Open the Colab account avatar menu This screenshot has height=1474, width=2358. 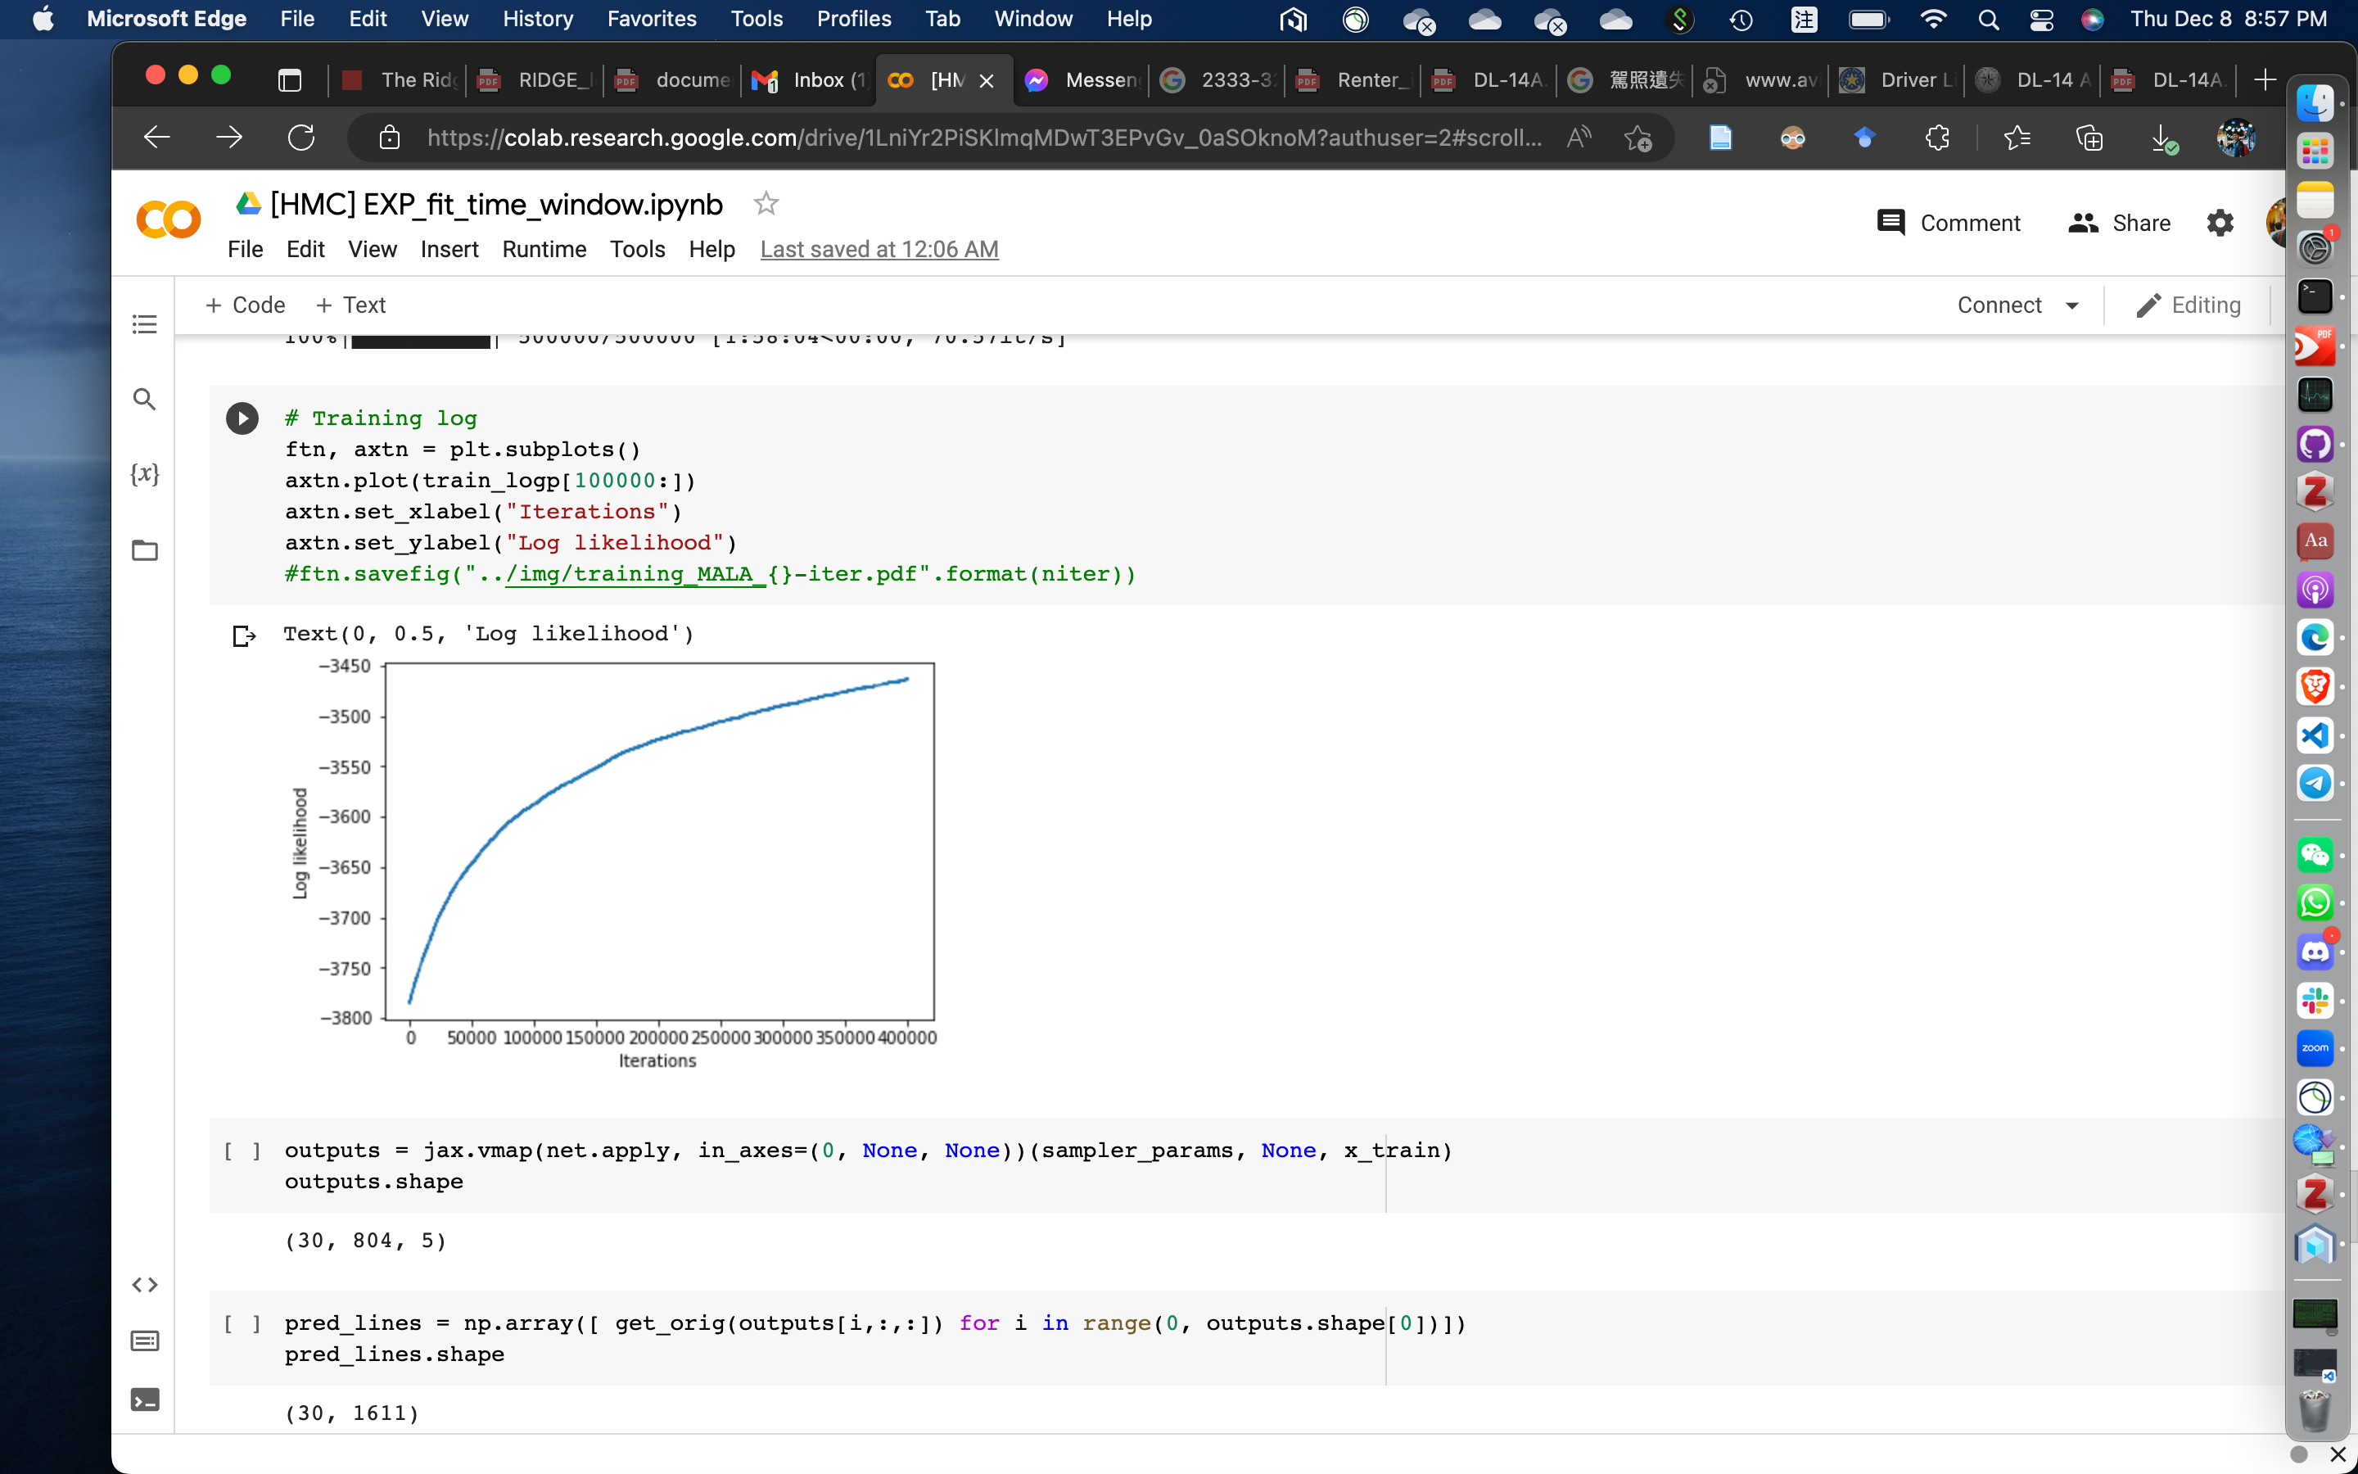(2278, 222)
